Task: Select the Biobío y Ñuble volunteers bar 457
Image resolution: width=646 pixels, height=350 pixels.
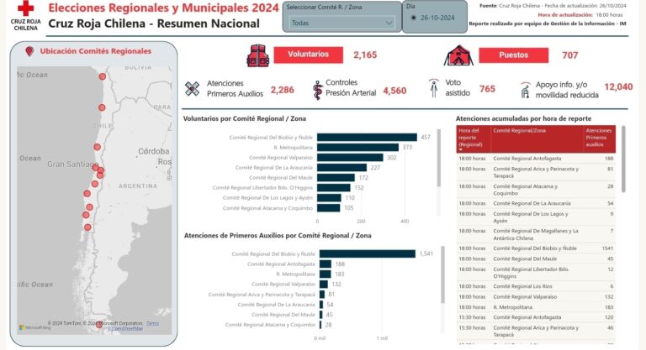Action: tap(367, 138)
